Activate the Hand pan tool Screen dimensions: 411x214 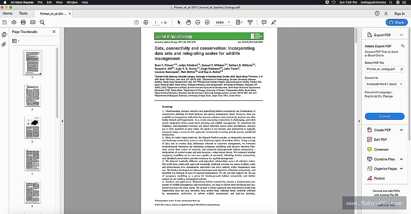tap(189, 22)
